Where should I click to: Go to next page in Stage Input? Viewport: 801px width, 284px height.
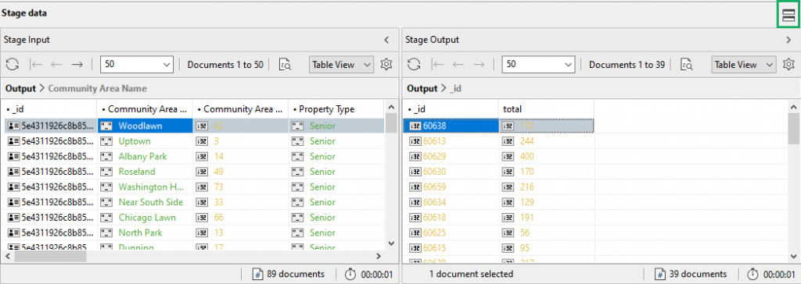(77, 64)
